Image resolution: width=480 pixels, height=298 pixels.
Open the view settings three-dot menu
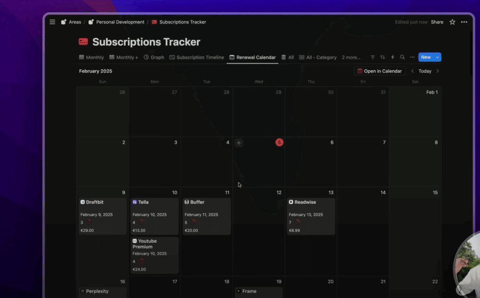[x=412, y=57]
